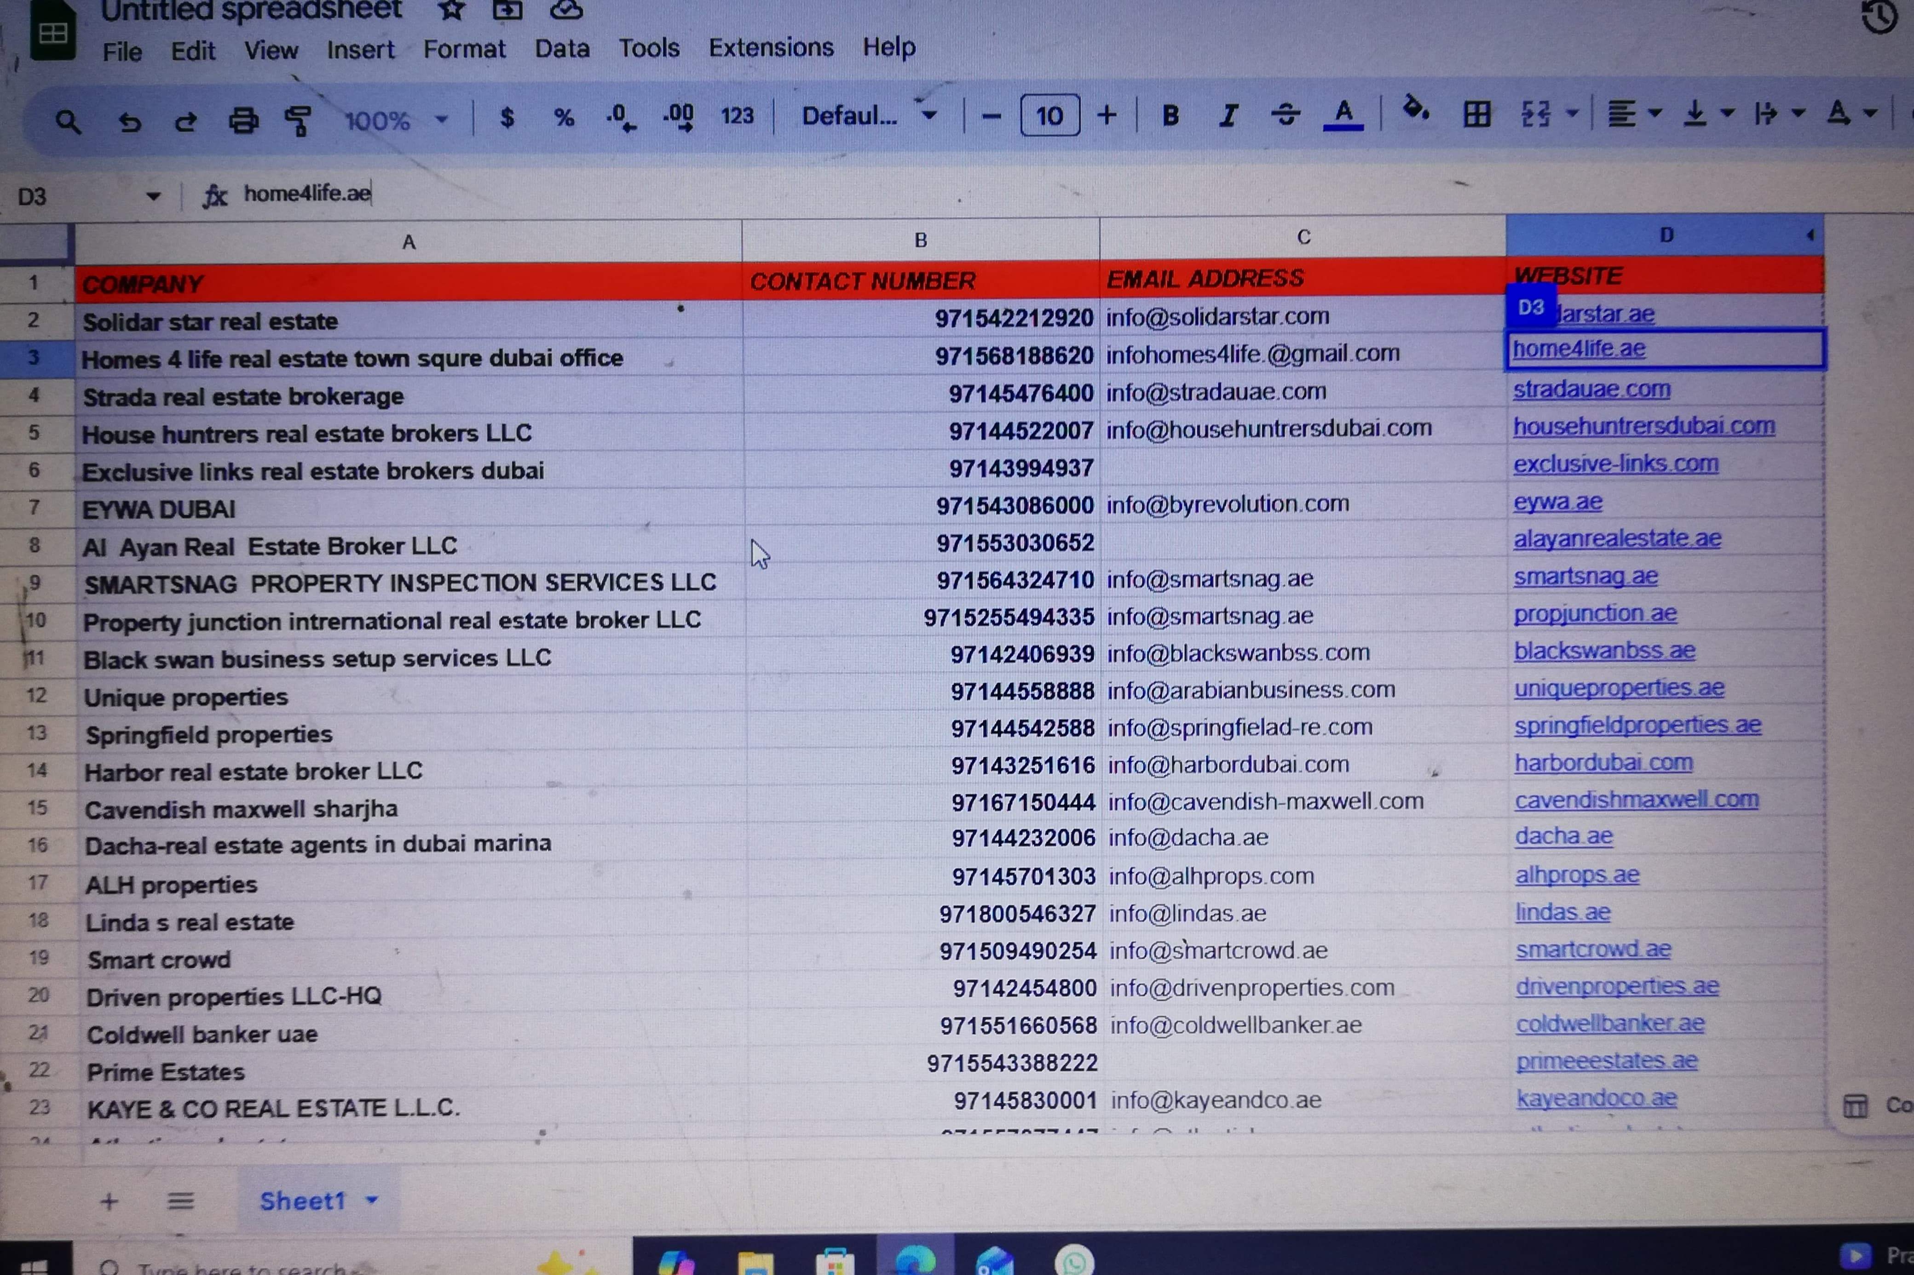1914x1275 pixels.
Task: Star the Untitled spreadsheet
Action: click(x=450, y=9)
